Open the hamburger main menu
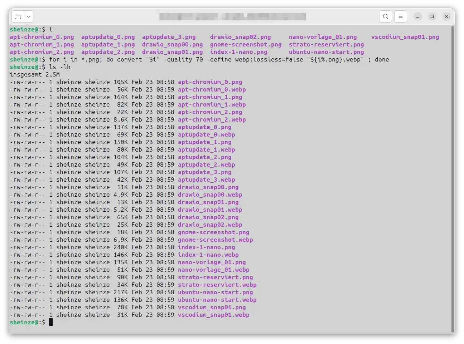Screen dimensions: 464x344 click(x=401, y=16)
